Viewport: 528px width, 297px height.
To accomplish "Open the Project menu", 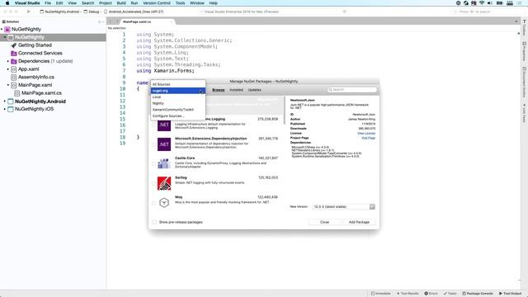I will point(106,3).
